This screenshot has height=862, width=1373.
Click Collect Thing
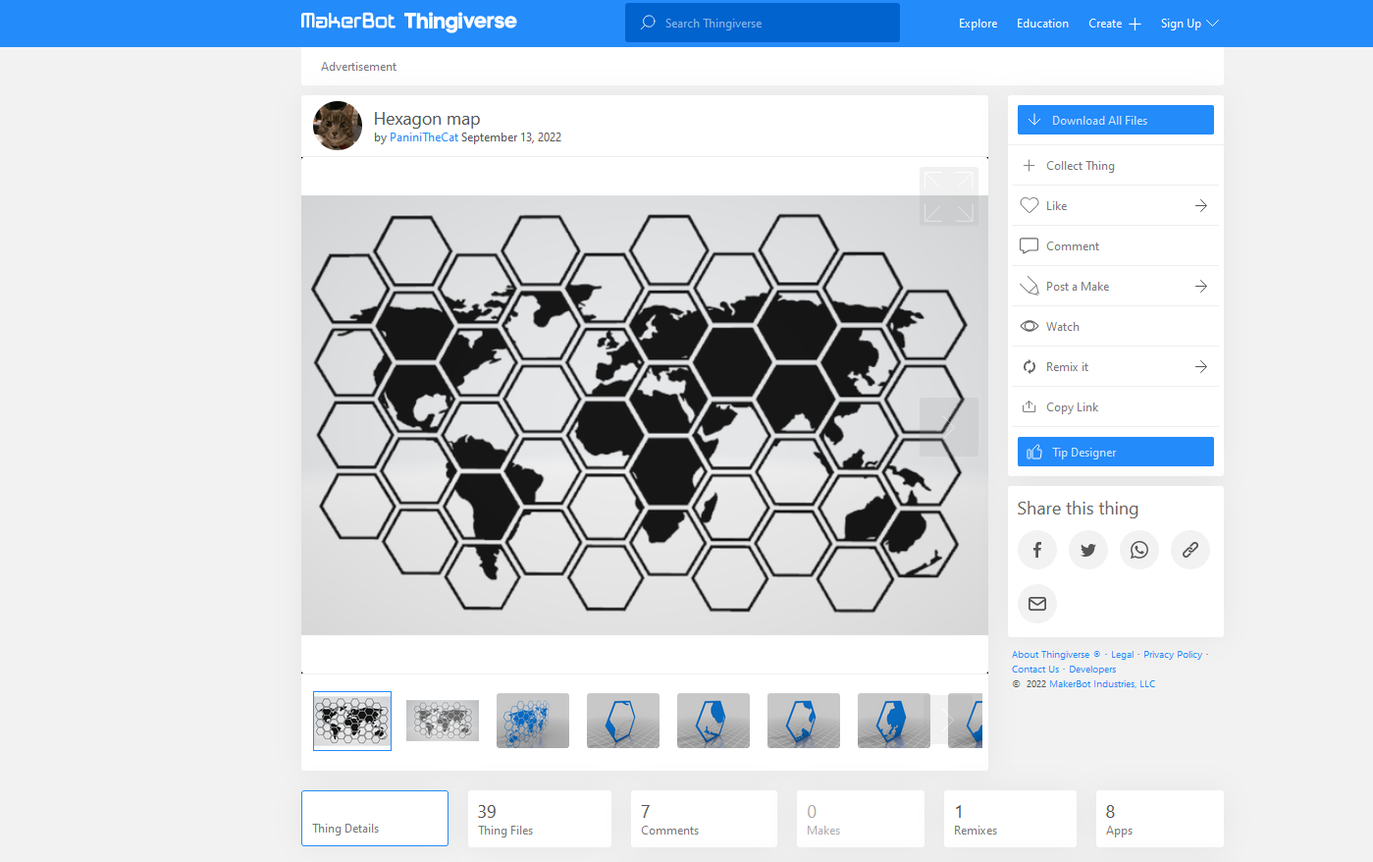(x=1116, y=166)
